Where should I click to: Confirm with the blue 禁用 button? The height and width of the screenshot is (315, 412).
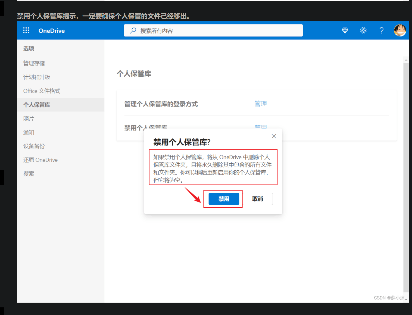tap(224, 199)
